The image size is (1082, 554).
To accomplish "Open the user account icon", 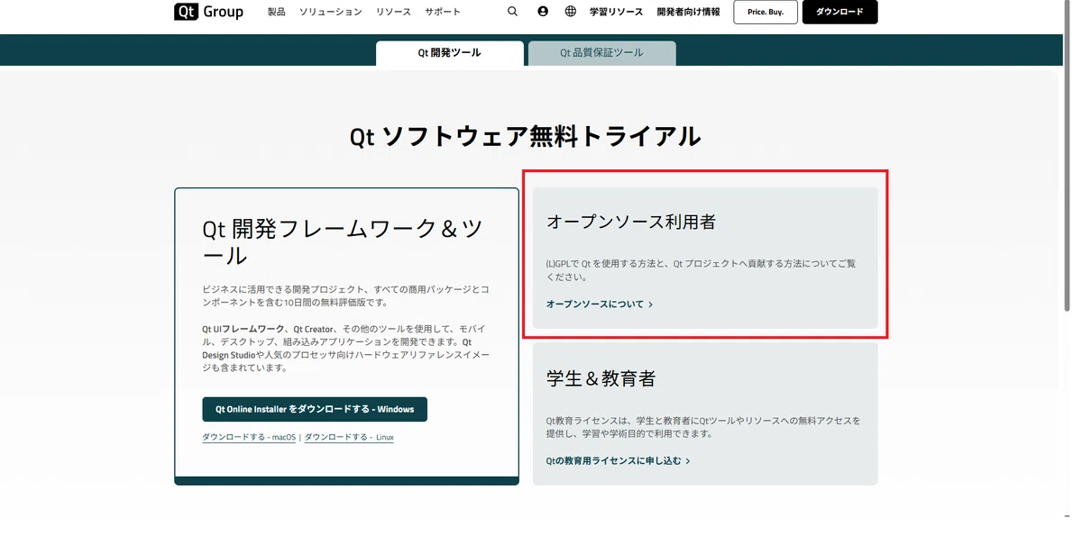I will [x=543, y=12].
